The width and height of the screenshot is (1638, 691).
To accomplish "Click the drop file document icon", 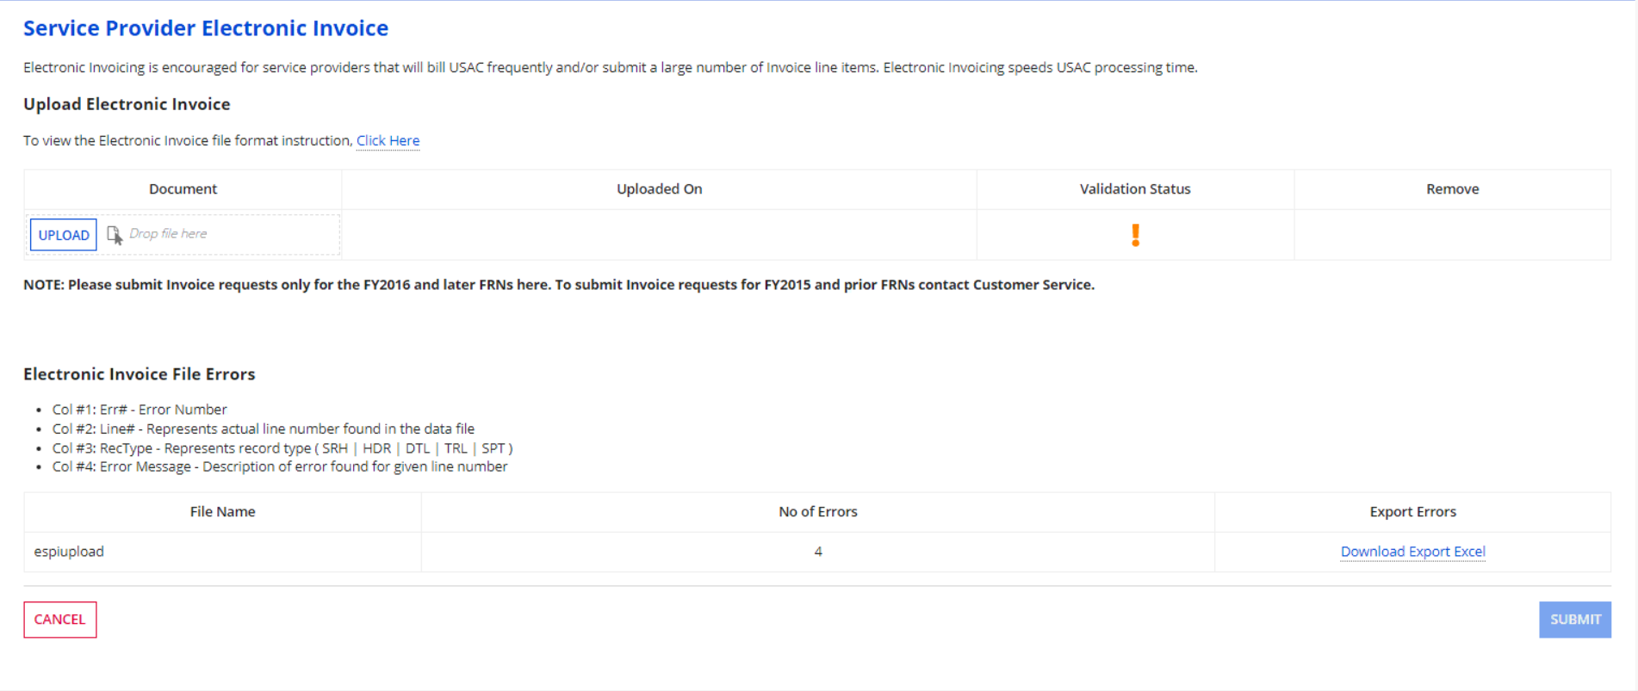I will pyautogui.click(x=114, y=234).
